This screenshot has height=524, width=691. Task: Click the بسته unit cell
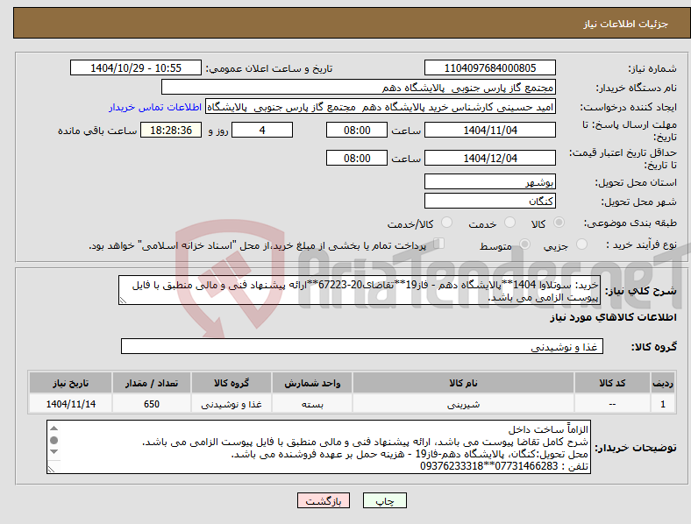point(312,404)
